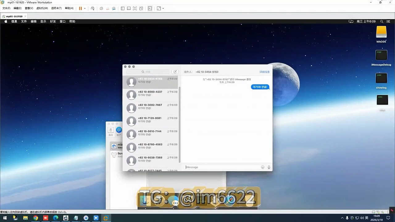Open File Explorer from the taskbar
Viewport: 395px width, 222px height.
click(25, 218)
